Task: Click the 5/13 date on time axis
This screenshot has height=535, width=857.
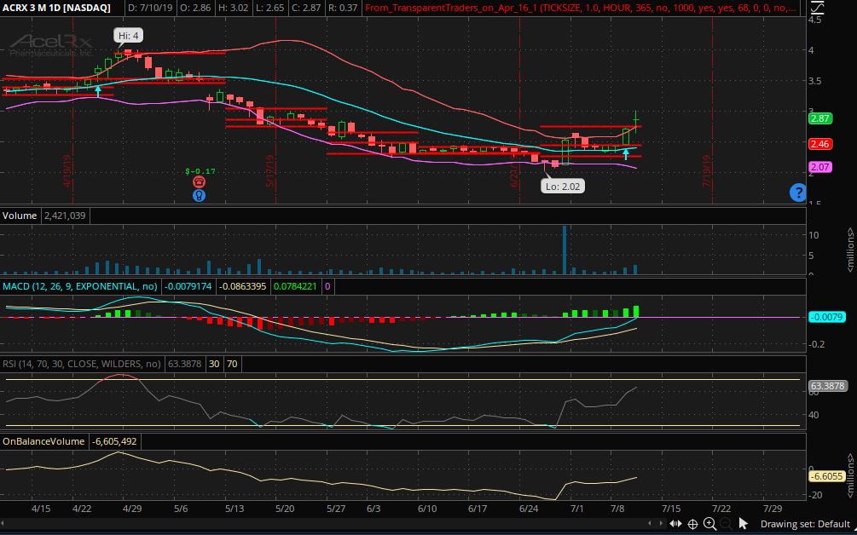Action: pyautogui.click(x=235, y=509)
